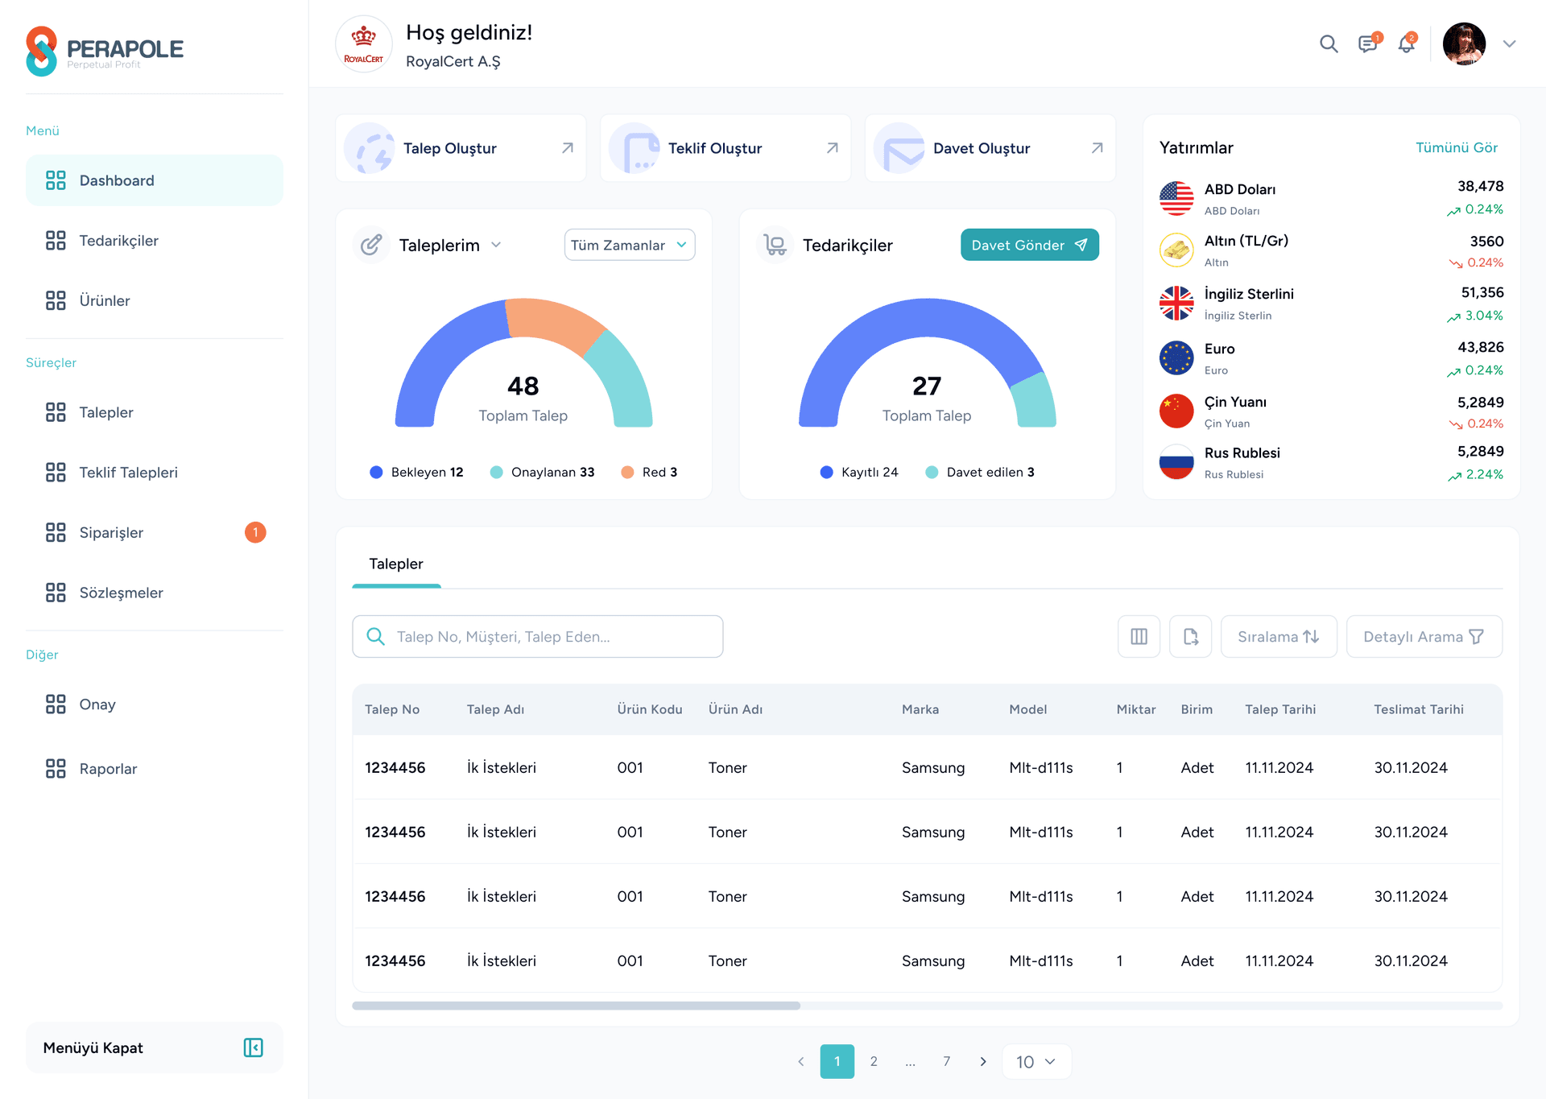Click the Rus Rublesi flag icon
Viewport: 1546px width, 1099px height.
click(x=1176, y=462)
